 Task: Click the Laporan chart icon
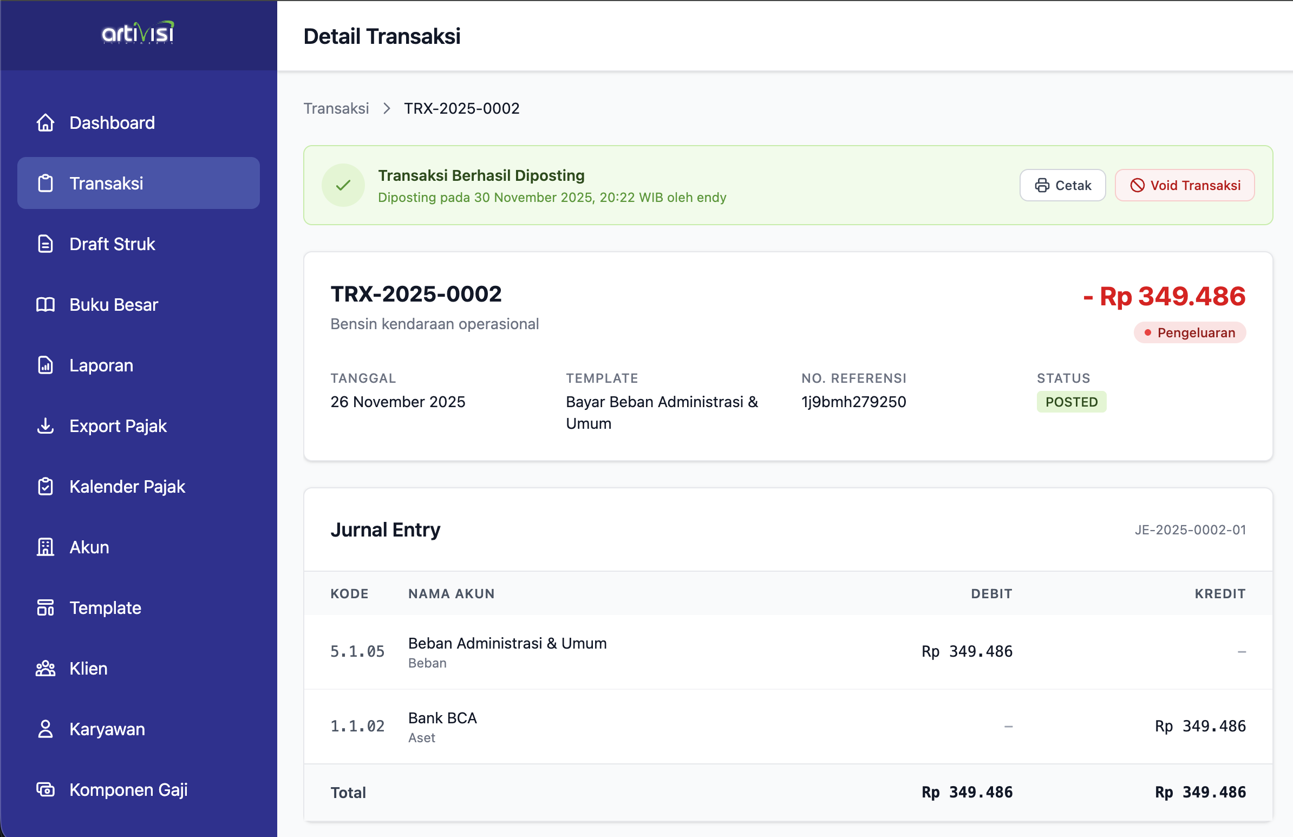pos(45,365)
